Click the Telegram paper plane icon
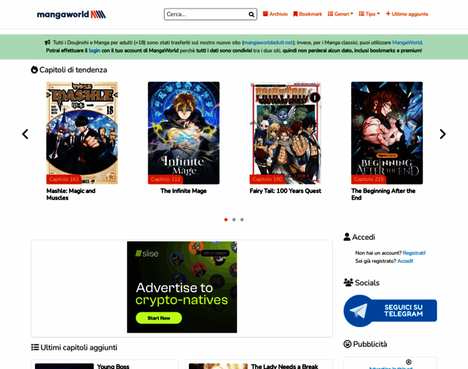468x369 pixels. coord(358,311)
